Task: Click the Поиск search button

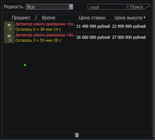Action: pyautogui.click(x=139, y=7)
